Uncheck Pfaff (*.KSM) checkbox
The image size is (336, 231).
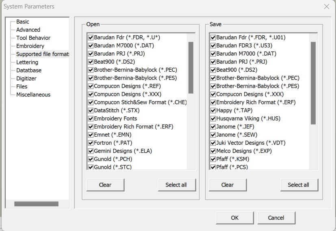(x=213, y=159)
